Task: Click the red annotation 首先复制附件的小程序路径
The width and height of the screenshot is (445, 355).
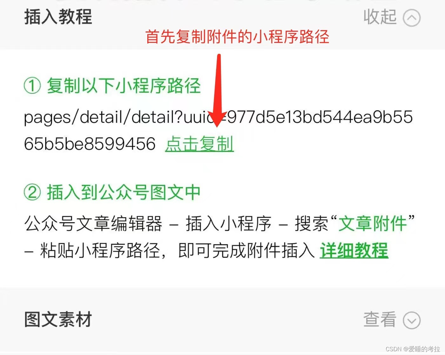Action: tap(237, 37)
